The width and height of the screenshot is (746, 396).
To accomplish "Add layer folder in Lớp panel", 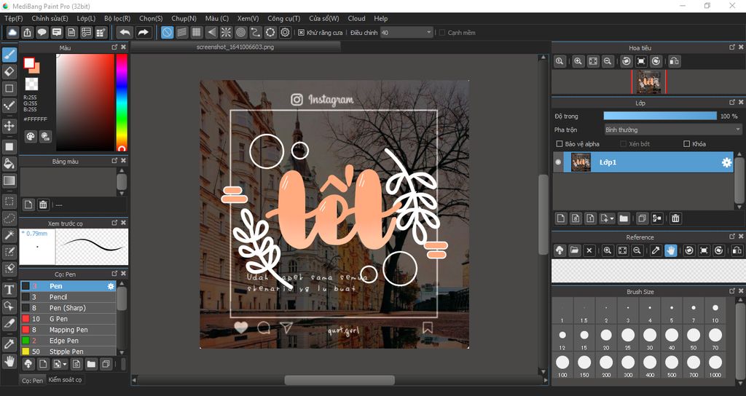I will tap(624, 218).
